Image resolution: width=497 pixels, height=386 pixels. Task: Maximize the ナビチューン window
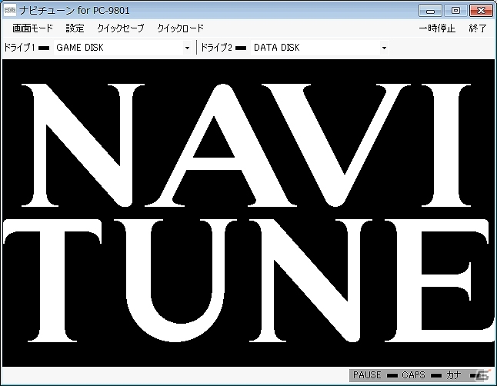click(x=455, y=11)
